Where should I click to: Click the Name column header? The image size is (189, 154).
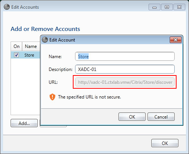[31, 46]
